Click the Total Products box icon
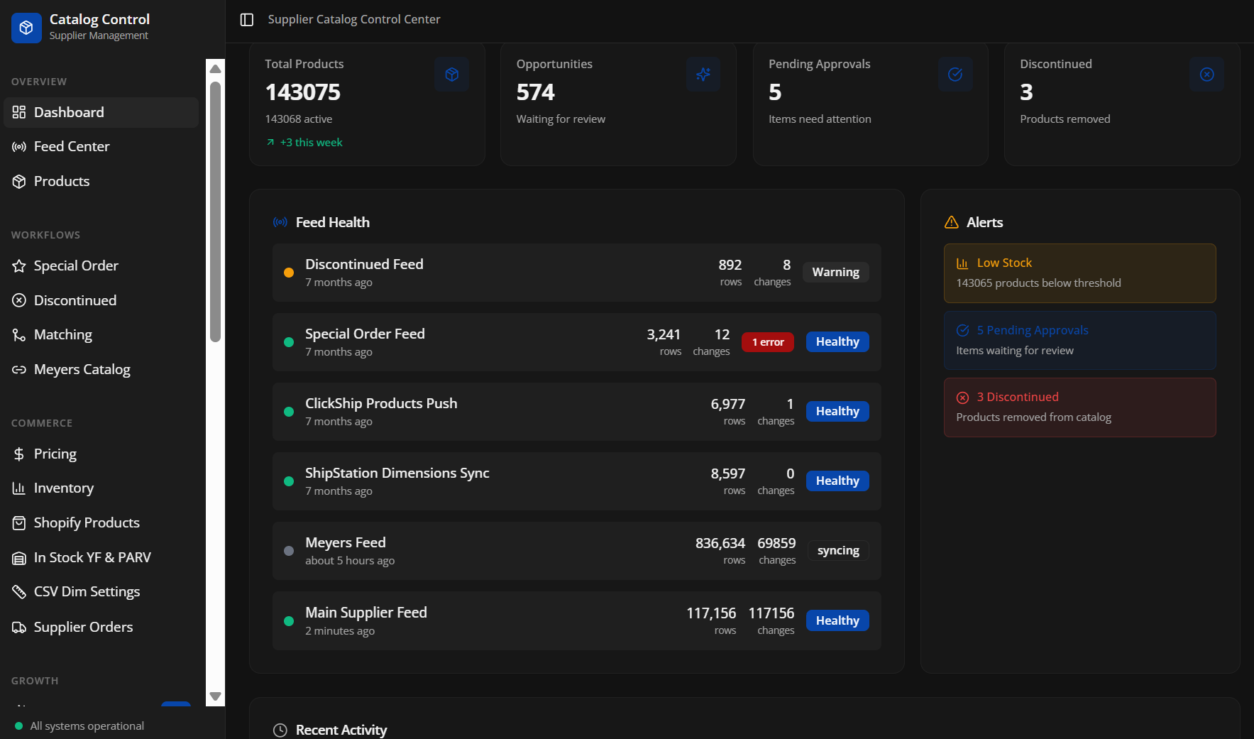Screen dimensions: 1254x739 [452, 75]
